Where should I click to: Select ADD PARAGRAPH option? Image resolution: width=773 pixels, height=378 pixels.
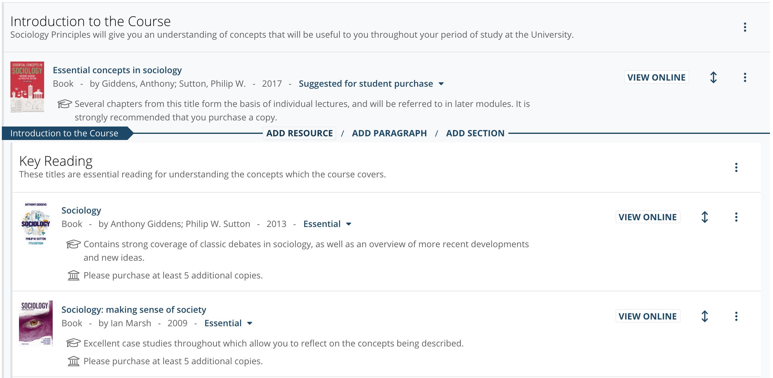(x=389, y=133)
